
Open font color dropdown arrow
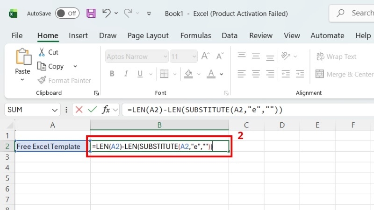click(221, 74)
